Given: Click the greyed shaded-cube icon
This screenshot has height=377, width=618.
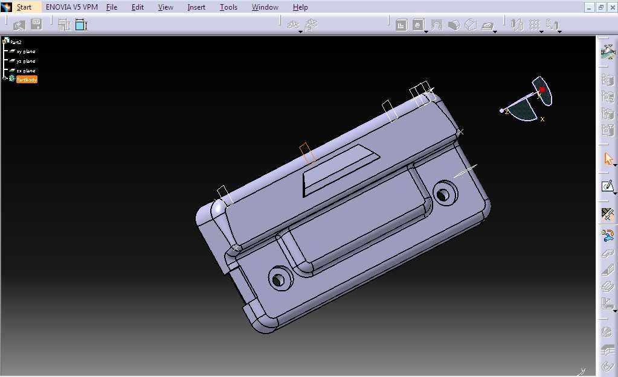Looking at the screenshot, I should (x=454, y=25).
